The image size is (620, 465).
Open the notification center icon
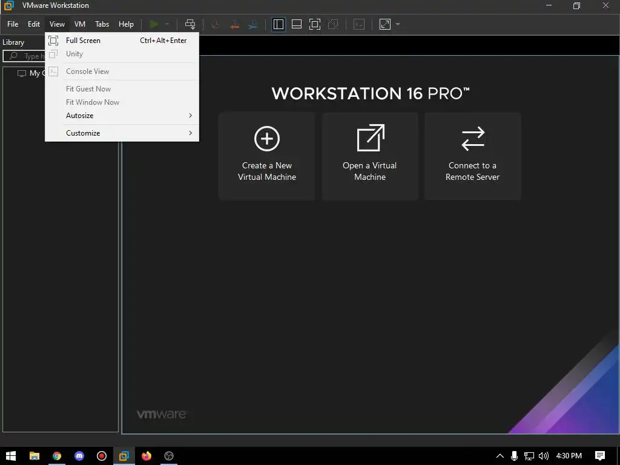coord(600,456)
